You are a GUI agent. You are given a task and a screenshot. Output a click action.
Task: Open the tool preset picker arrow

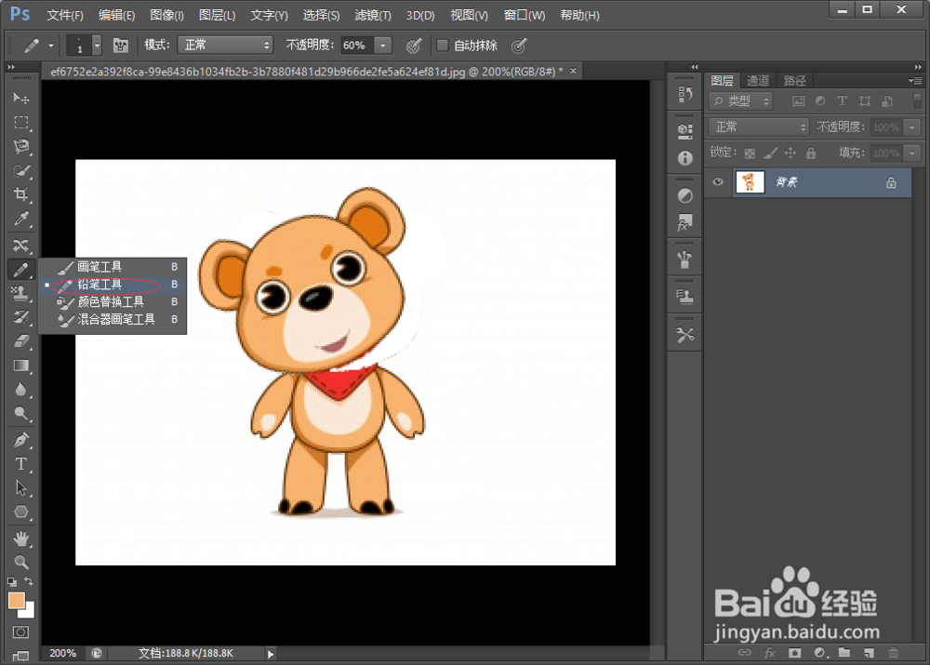(x=51, y=45)
